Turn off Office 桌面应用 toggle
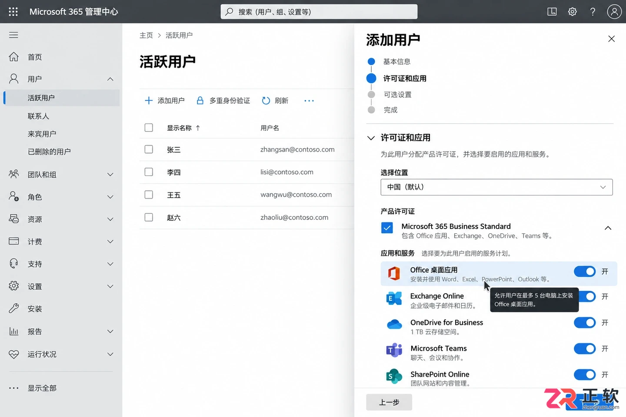 pyautogui.click(x=585, y=271)
